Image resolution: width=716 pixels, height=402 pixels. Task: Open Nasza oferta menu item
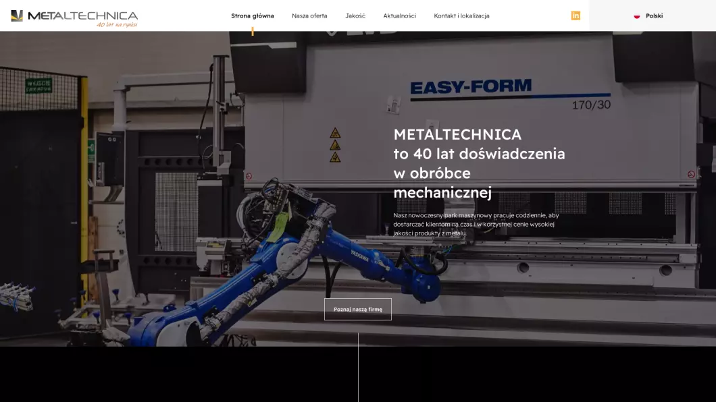pos(309,16)
